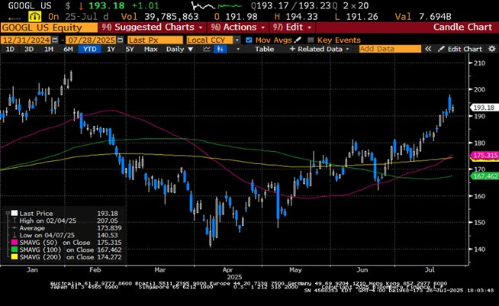
Task: Open the Daily periodicity dropdown
Action: (x=179, y=49)
